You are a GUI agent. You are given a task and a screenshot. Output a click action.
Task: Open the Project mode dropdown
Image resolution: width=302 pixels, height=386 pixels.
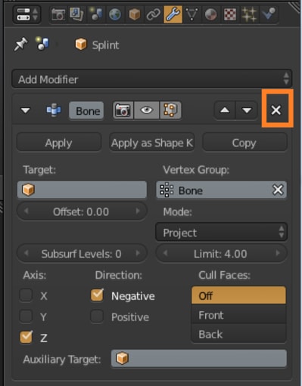(221, 233)
